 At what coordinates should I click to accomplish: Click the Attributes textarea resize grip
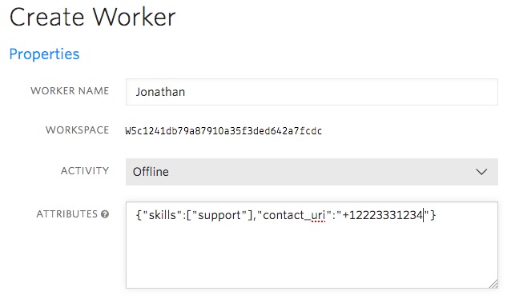pyautogui.click(x=493, y=284)
